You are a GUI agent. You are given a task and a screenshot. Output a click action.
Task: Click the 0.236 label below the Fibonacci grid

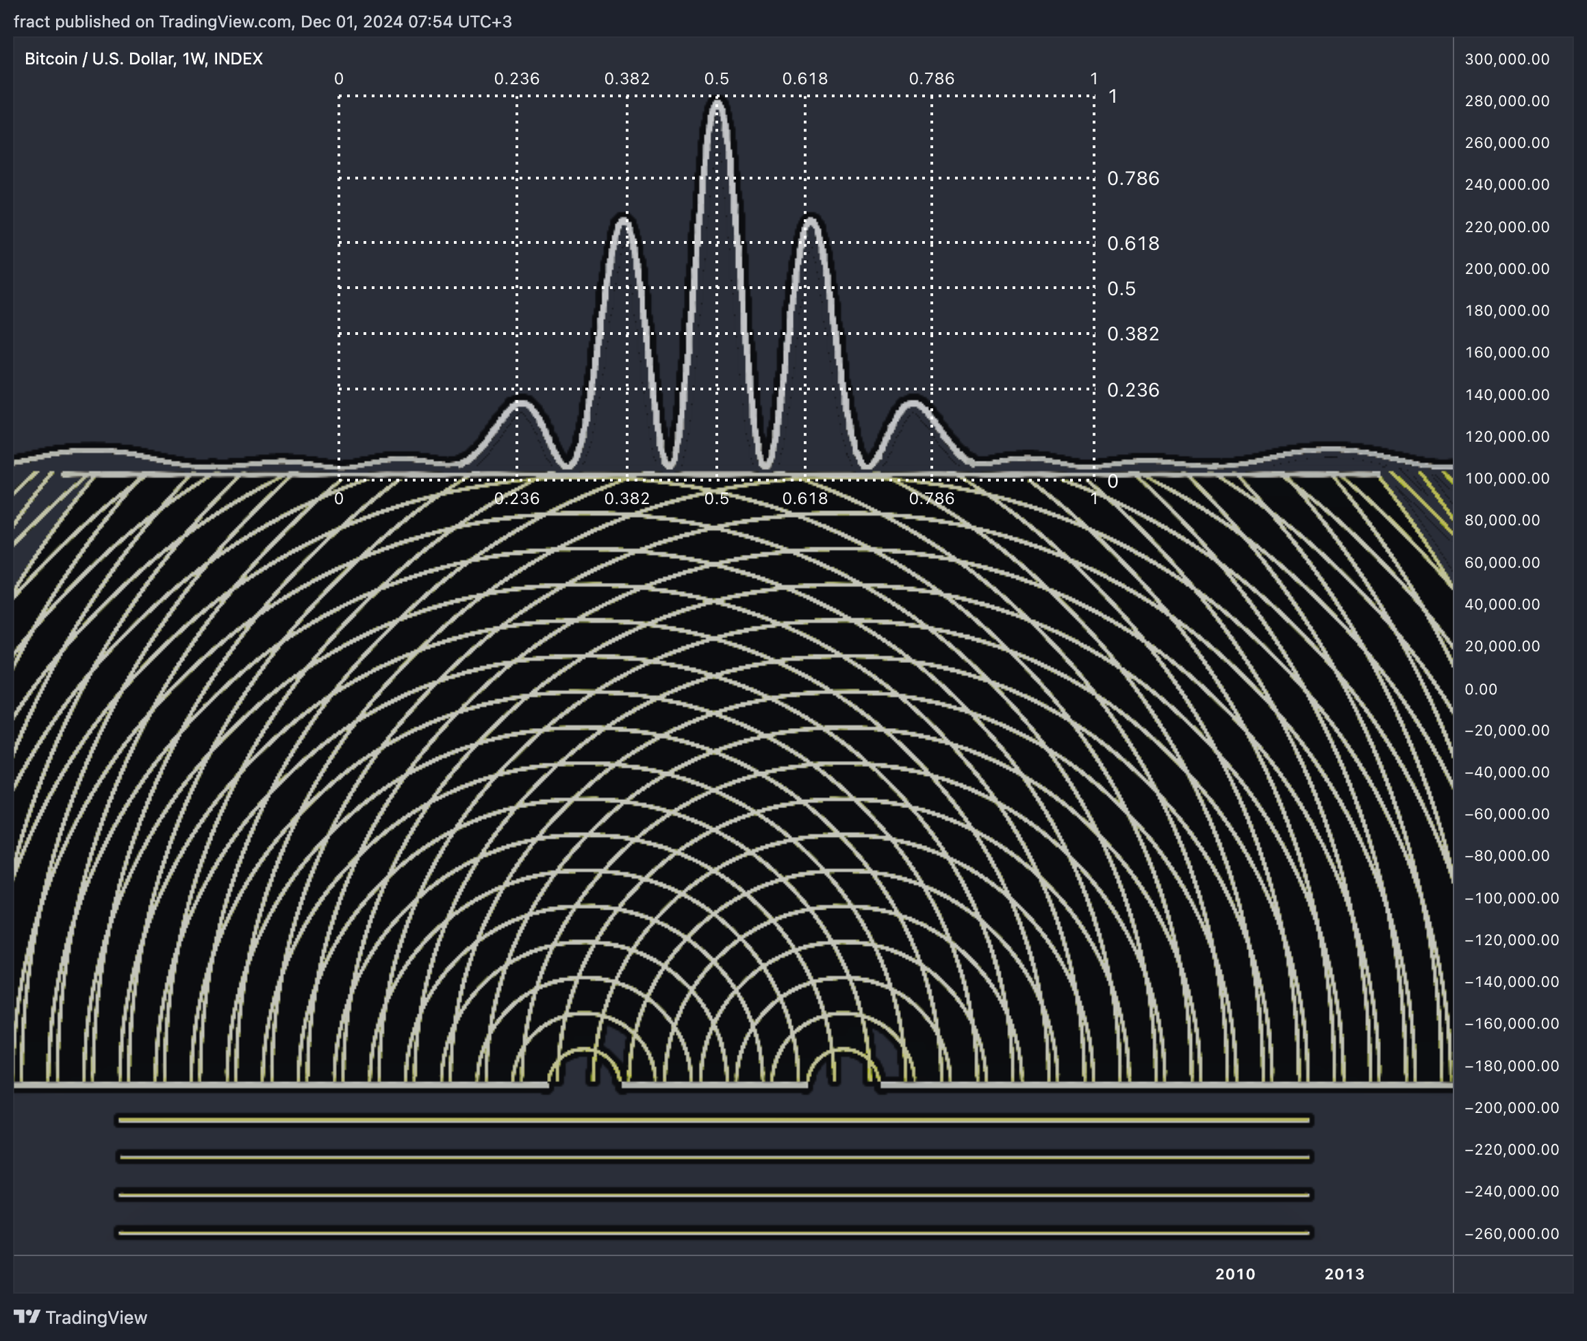(517, 499)
